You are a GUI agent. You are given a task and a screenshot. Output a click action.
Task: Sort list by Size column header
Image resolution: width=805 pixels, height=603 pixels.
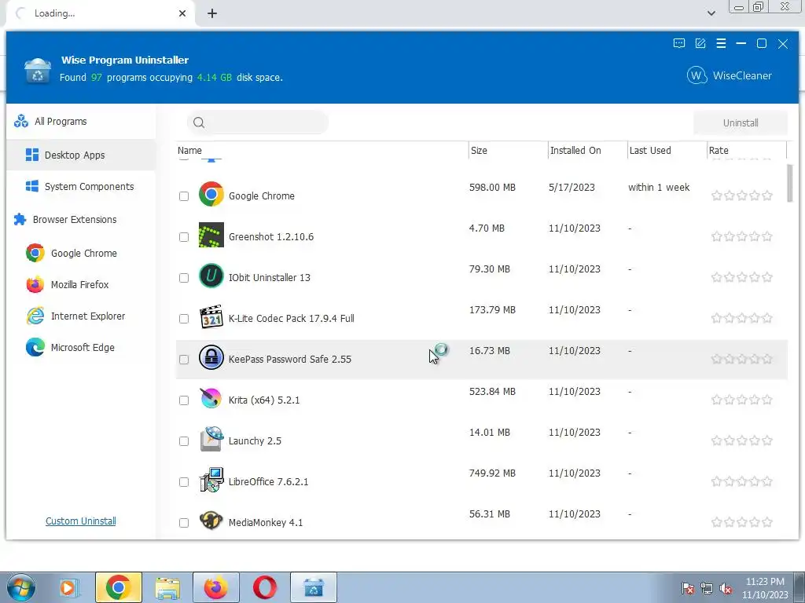tap(509, 150)
